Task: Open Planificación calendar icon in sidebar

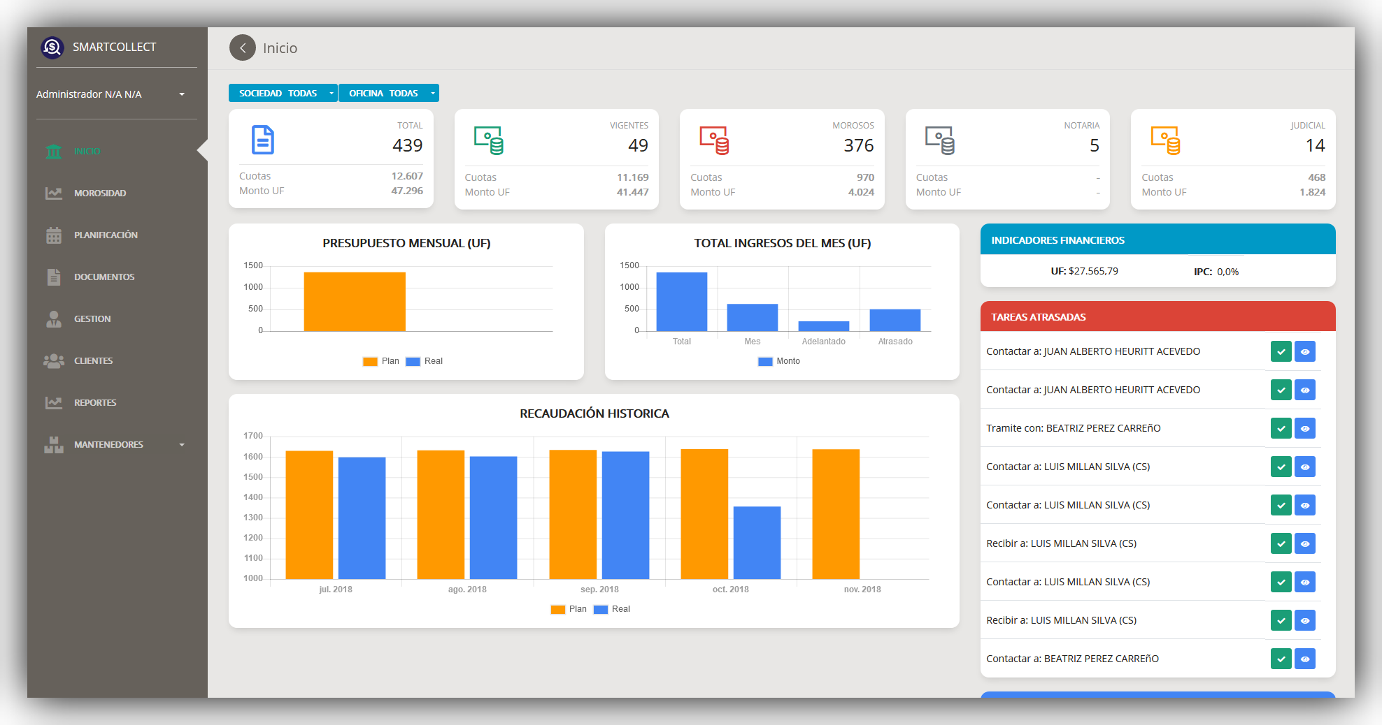Action: (x=54, y=235)
